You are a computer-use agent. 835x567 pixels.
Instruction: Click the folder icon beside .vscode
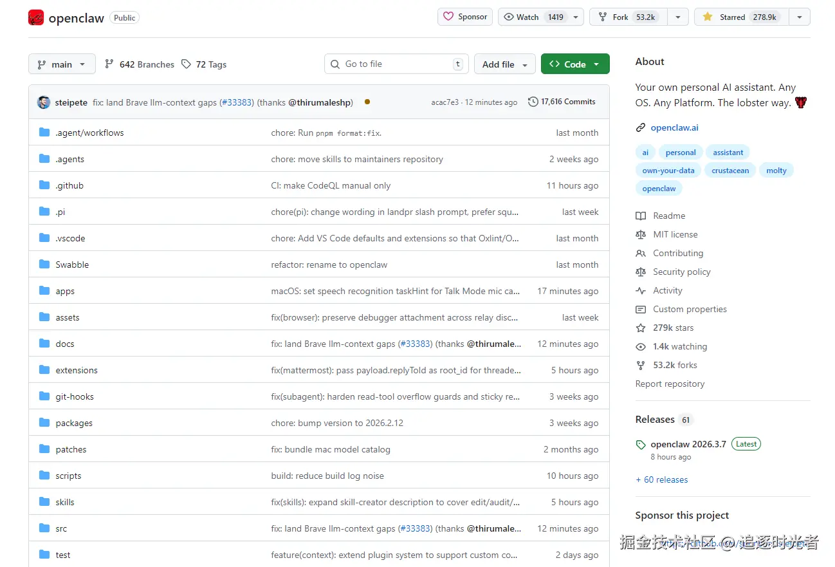[x=44, y=238]
